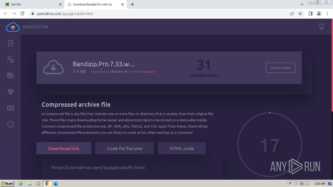Close the Get File tab
The height and width of the screenshot is (187, 333).
(x=60, y=4)
